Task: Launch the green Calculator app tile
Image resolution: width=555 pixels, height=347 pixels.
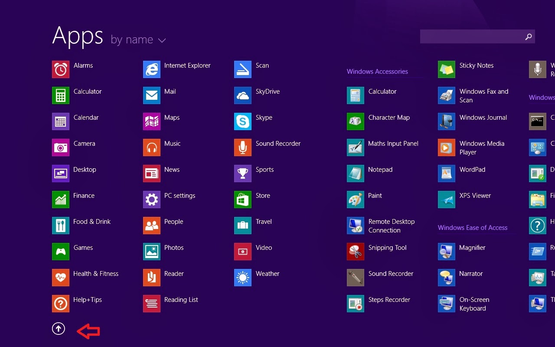Action: (61, 95)
